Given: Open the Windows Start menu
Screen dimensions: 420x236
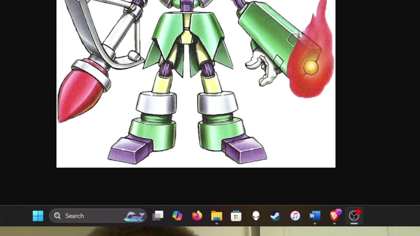Looking at the screenshot, I should tap(38, 216).
